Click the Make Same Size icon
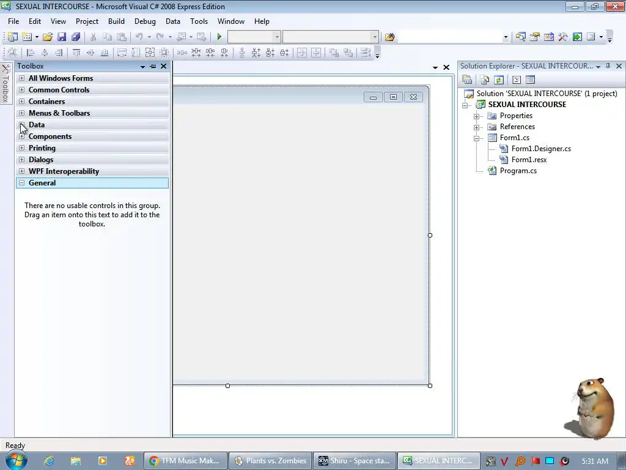 pyautogui.click(x=150, y=53)
